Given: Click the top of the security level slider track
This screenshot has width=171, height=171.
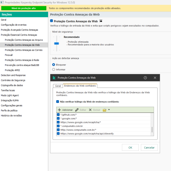Looking at the screenshot, I should (x=57, y=37).
